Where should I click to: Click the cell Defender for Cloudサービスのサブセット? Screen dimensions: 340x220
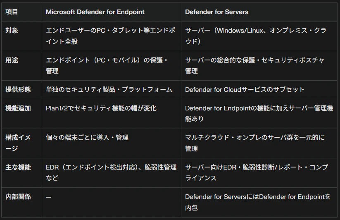pyautogui.click(x=259, y=90)
